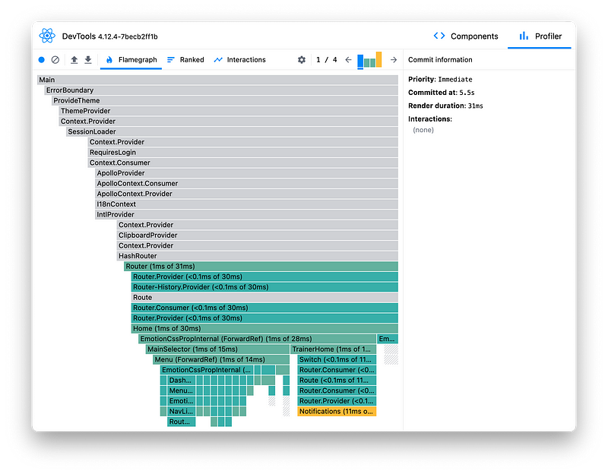The image size is (608, 474).
Task: Open the Components tab
Action: click(x=466, y=36)
